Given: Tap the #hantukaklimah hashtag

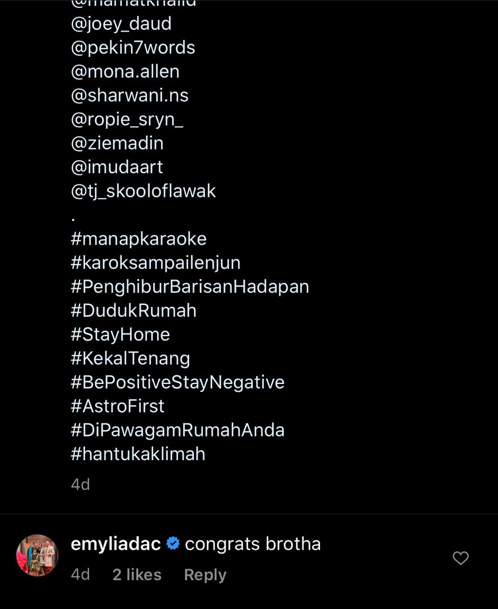Looking at the screenshot, I should pyautogui.click(x=138, y=454).
